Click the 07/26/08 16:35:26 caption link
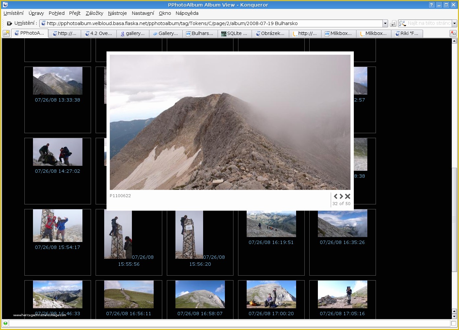 pos(342,242)
